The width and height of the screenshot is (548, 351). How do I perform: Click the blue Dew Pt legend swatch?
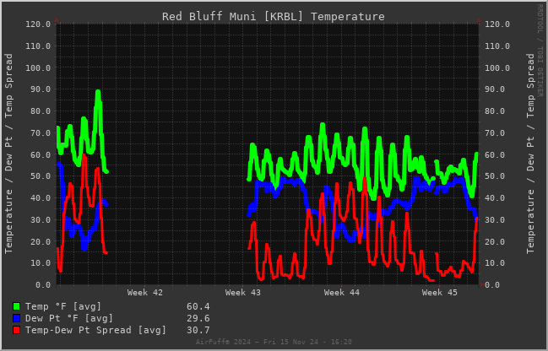[16, 318]
